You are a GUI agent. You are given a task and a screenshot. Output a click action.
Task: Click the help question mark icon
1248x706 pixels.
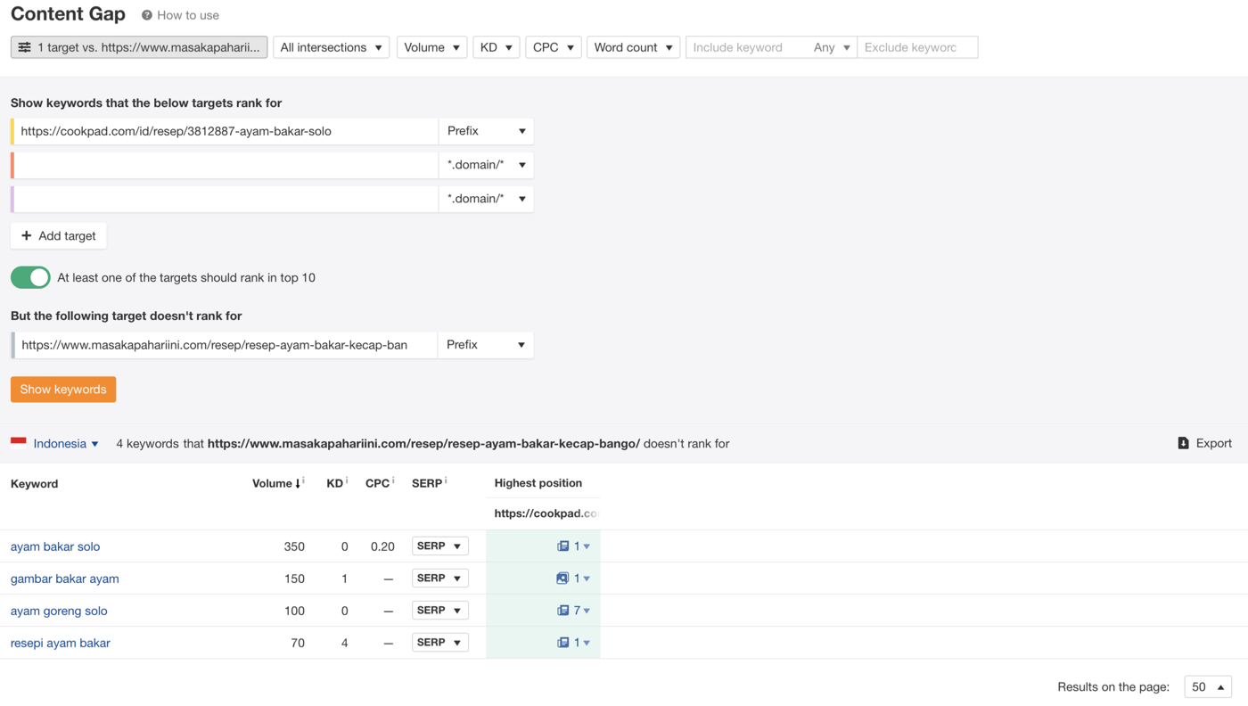pos(147,15)
